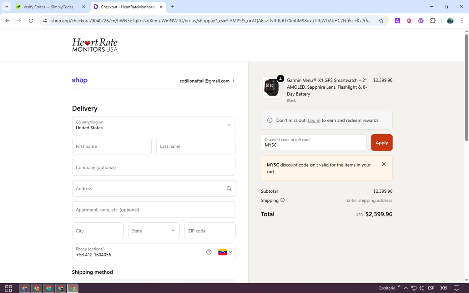
Task: Open account options menu beside email
Action: coord(234,81)
